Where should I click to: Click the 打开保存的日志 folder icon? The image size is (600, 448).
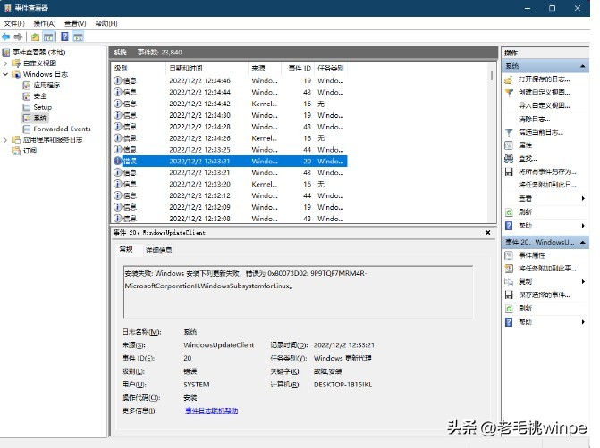click(x=509, y=79)
